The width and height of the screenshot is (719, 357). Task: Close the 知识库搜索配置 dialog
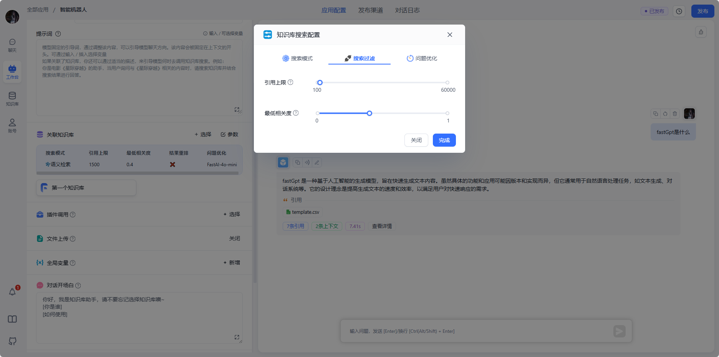450,35
